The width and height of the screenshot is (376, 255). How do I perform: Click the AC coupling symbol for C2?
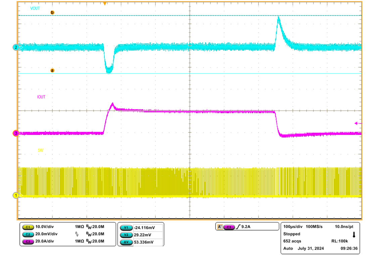(x=77, y=234)
